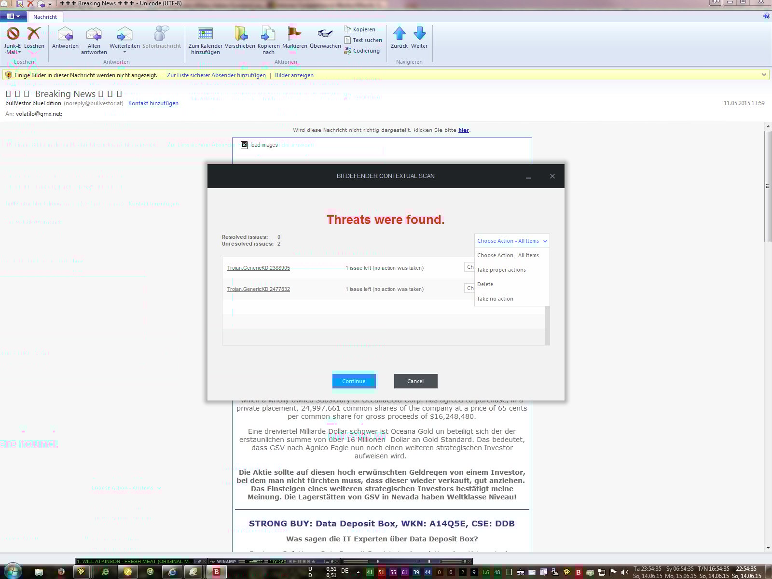Screen dimensions: 772x579
Task: Click the 'hier' link in message
Action: tap(464, 130)
